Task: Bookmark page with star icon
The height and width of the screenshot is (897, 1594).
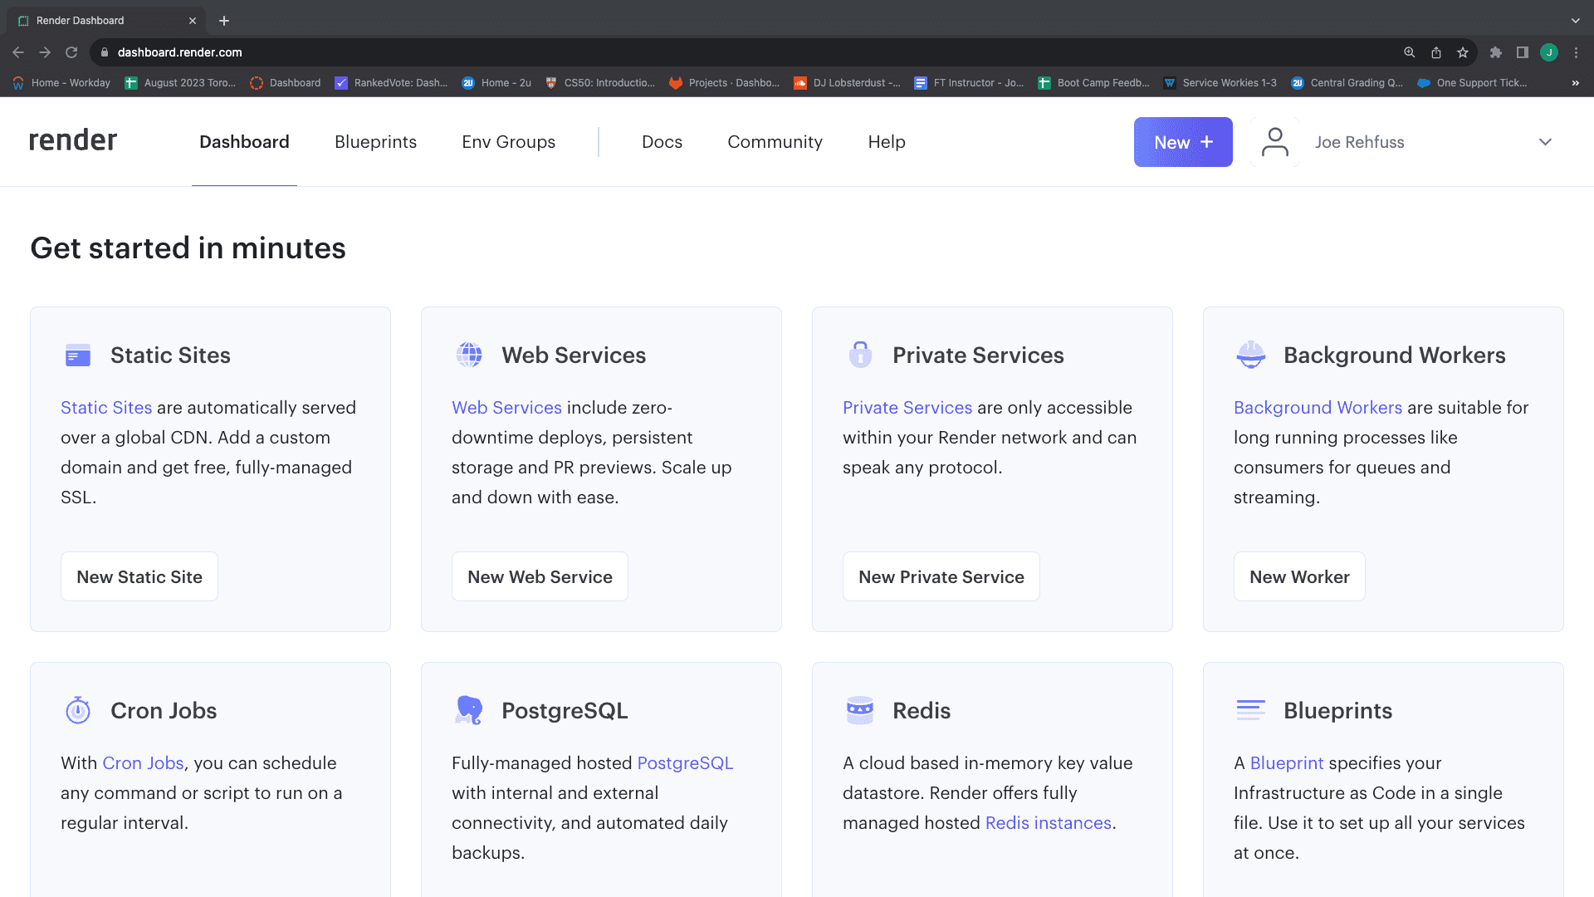Action: 1463,52
